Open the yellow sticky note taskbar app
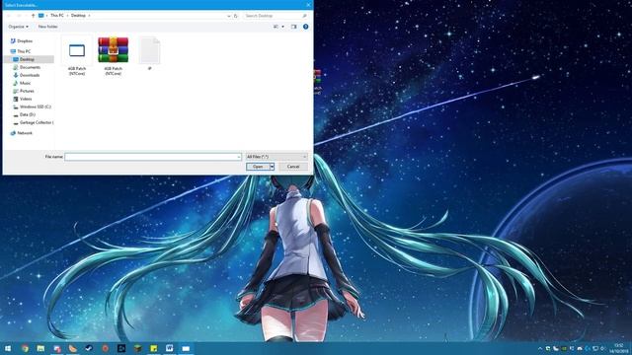The height and width of the screenshot is (355, 632). coord(154,348)
